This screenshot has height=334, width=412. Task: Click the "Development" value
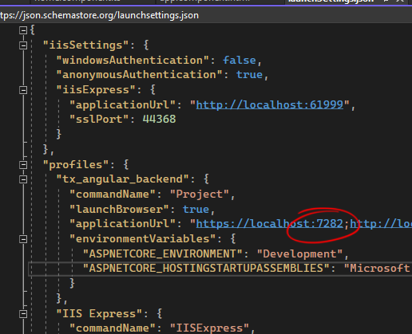click(x=299, y=254)
